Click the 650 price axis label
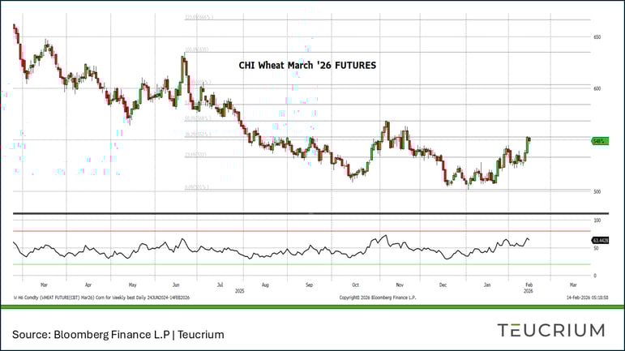The image size is (625, 351). click(x=596, y=37)
